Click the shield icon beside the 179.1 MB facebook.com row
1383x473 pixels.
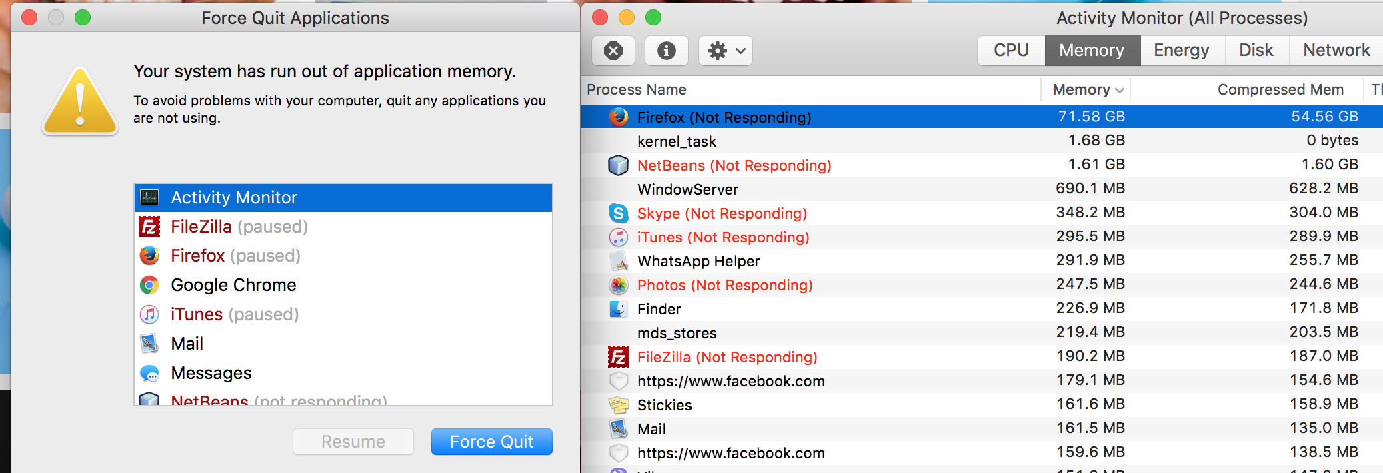619,380
